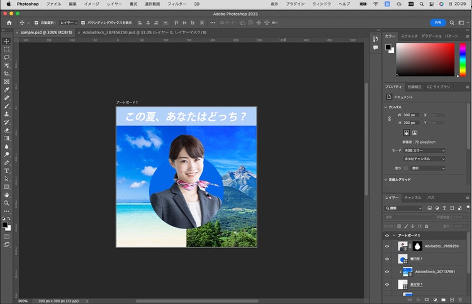This screenshot has width=472, height=304.
Task: Select the Clone Stamp tool
Action: tap(7, 114)
